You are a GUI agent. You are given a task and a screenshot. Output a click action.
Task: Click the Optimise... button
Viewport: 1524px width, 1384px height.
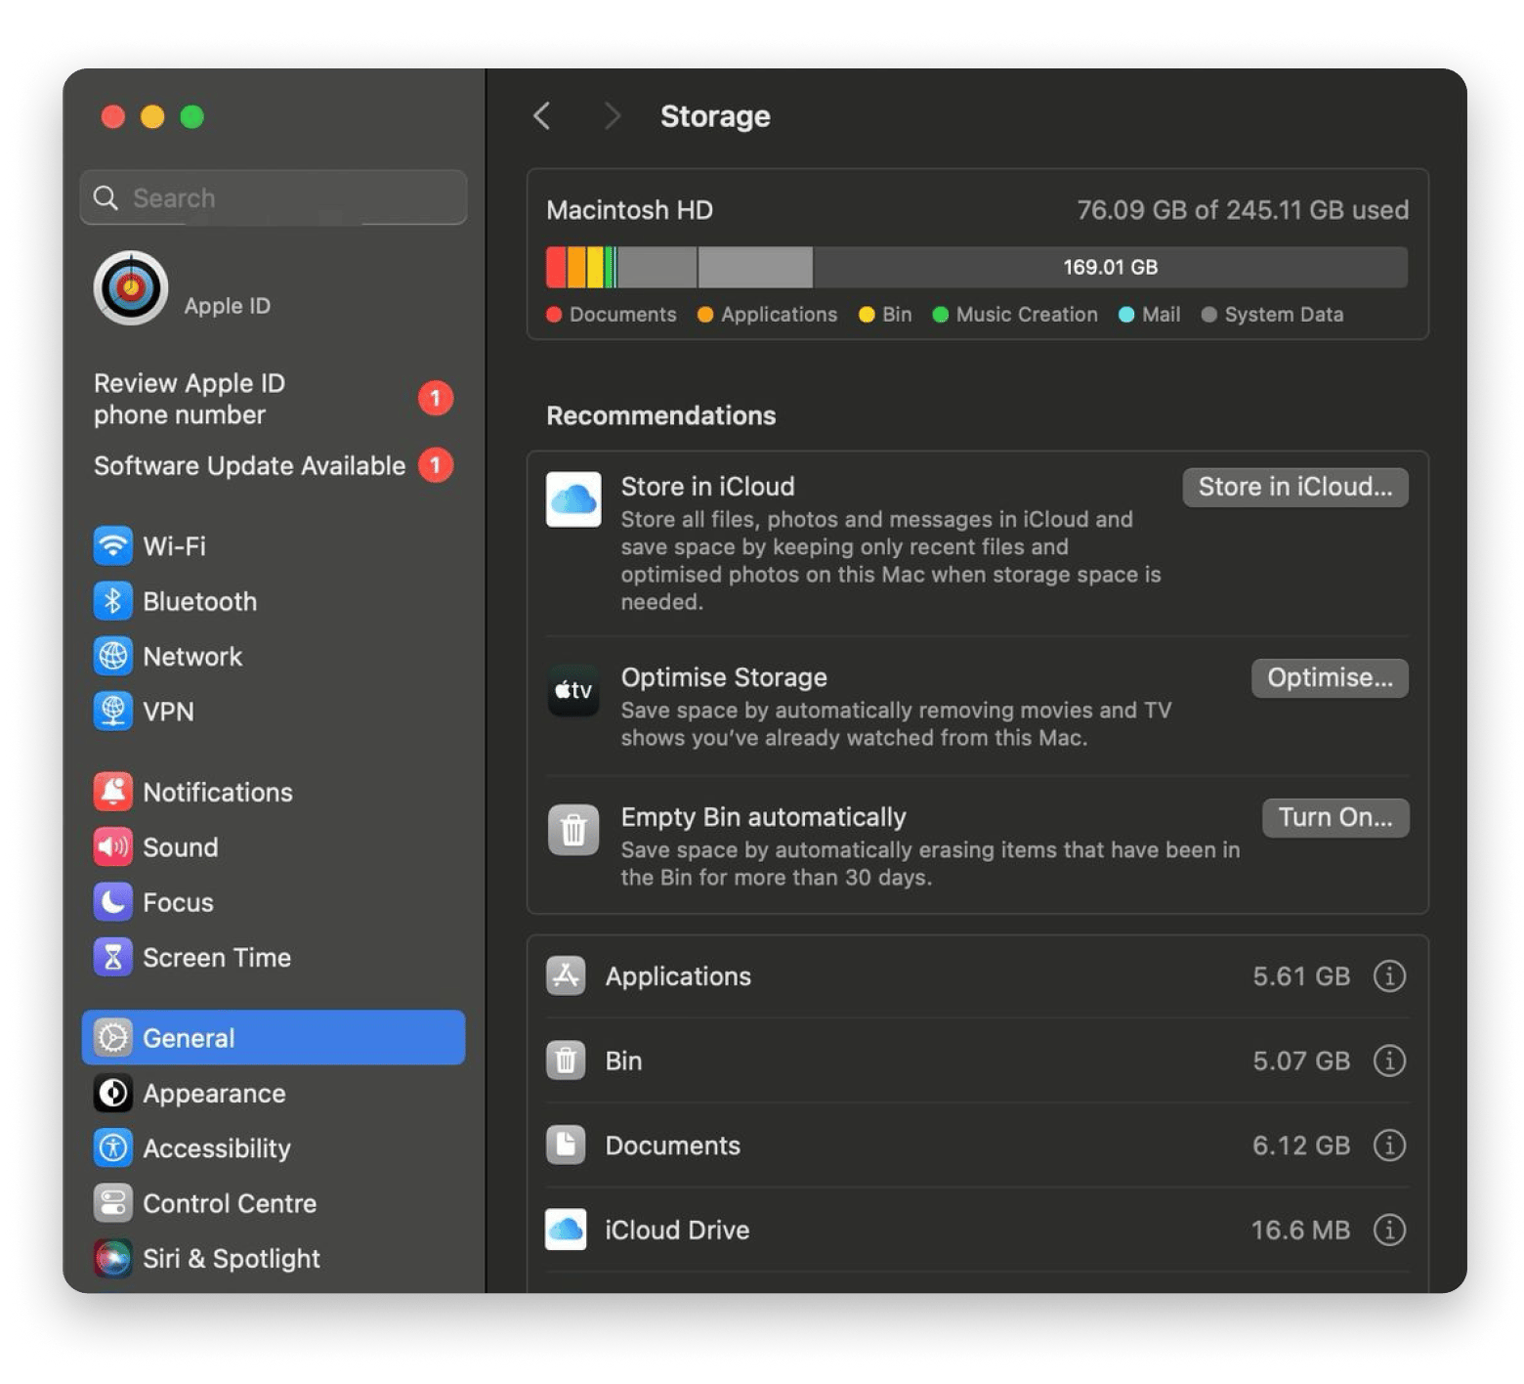(1330, 677)
